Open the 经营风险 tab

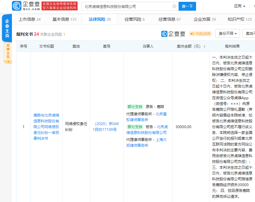pyautogui.click(x=135, y=19)
